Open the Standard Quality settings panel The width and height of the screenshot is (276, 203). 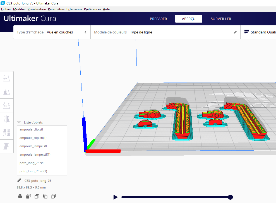[x=258, y=32]
